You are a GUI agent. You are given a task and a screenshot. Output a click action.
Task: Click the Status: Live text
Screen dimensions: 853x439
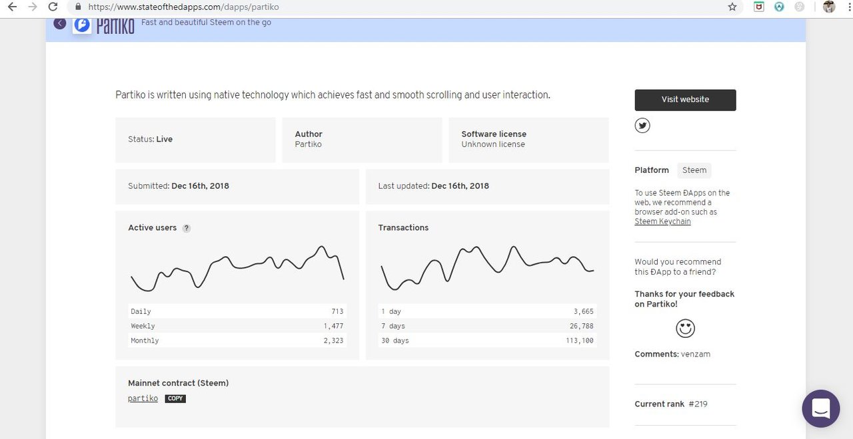point(151,140)
